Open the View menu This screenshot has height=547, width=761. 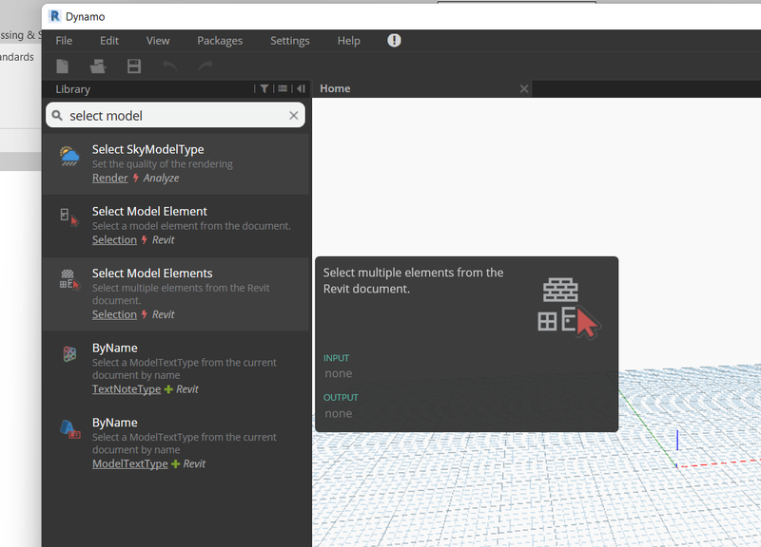tap(158, 41)
